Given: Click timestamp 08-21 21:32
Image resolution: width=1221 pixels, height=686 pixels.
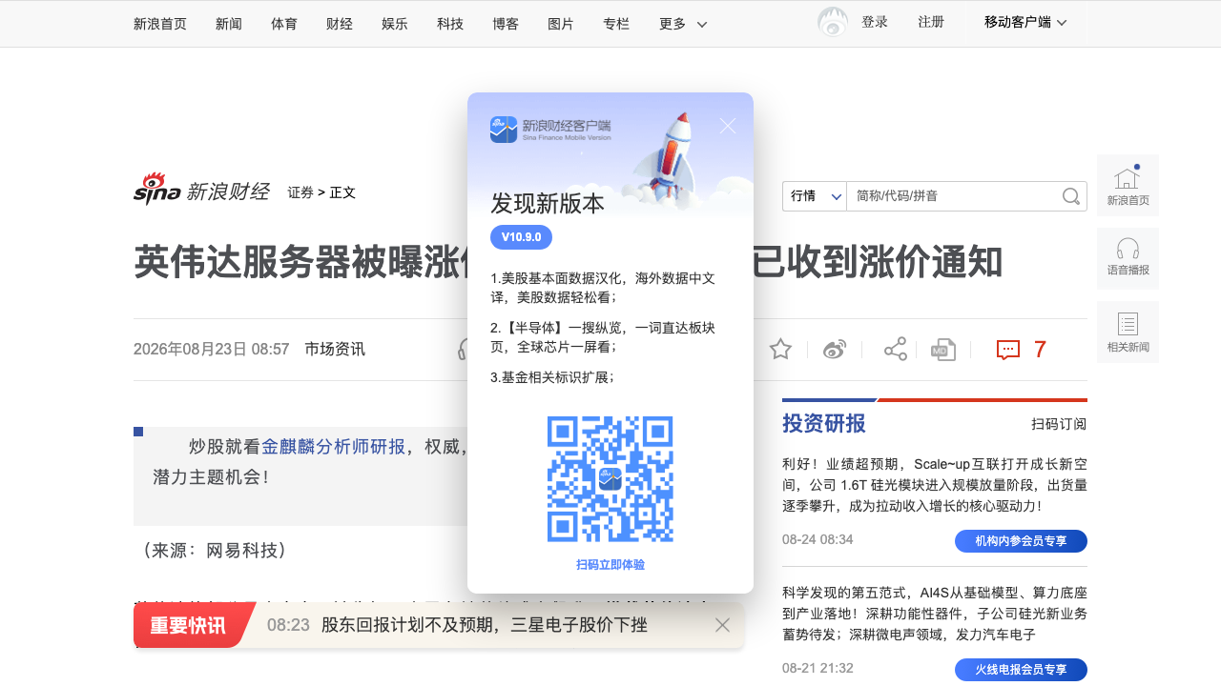Looking at the screenshot, I should [817, 668].
